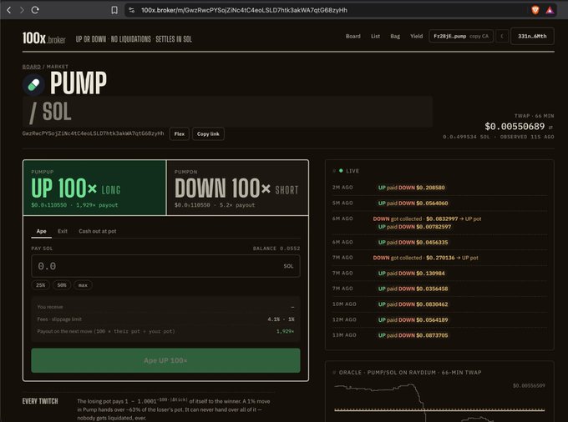
Task: Click the EVERY TWITCH heading
Action: pyautogui.click(x=40, y=401)
